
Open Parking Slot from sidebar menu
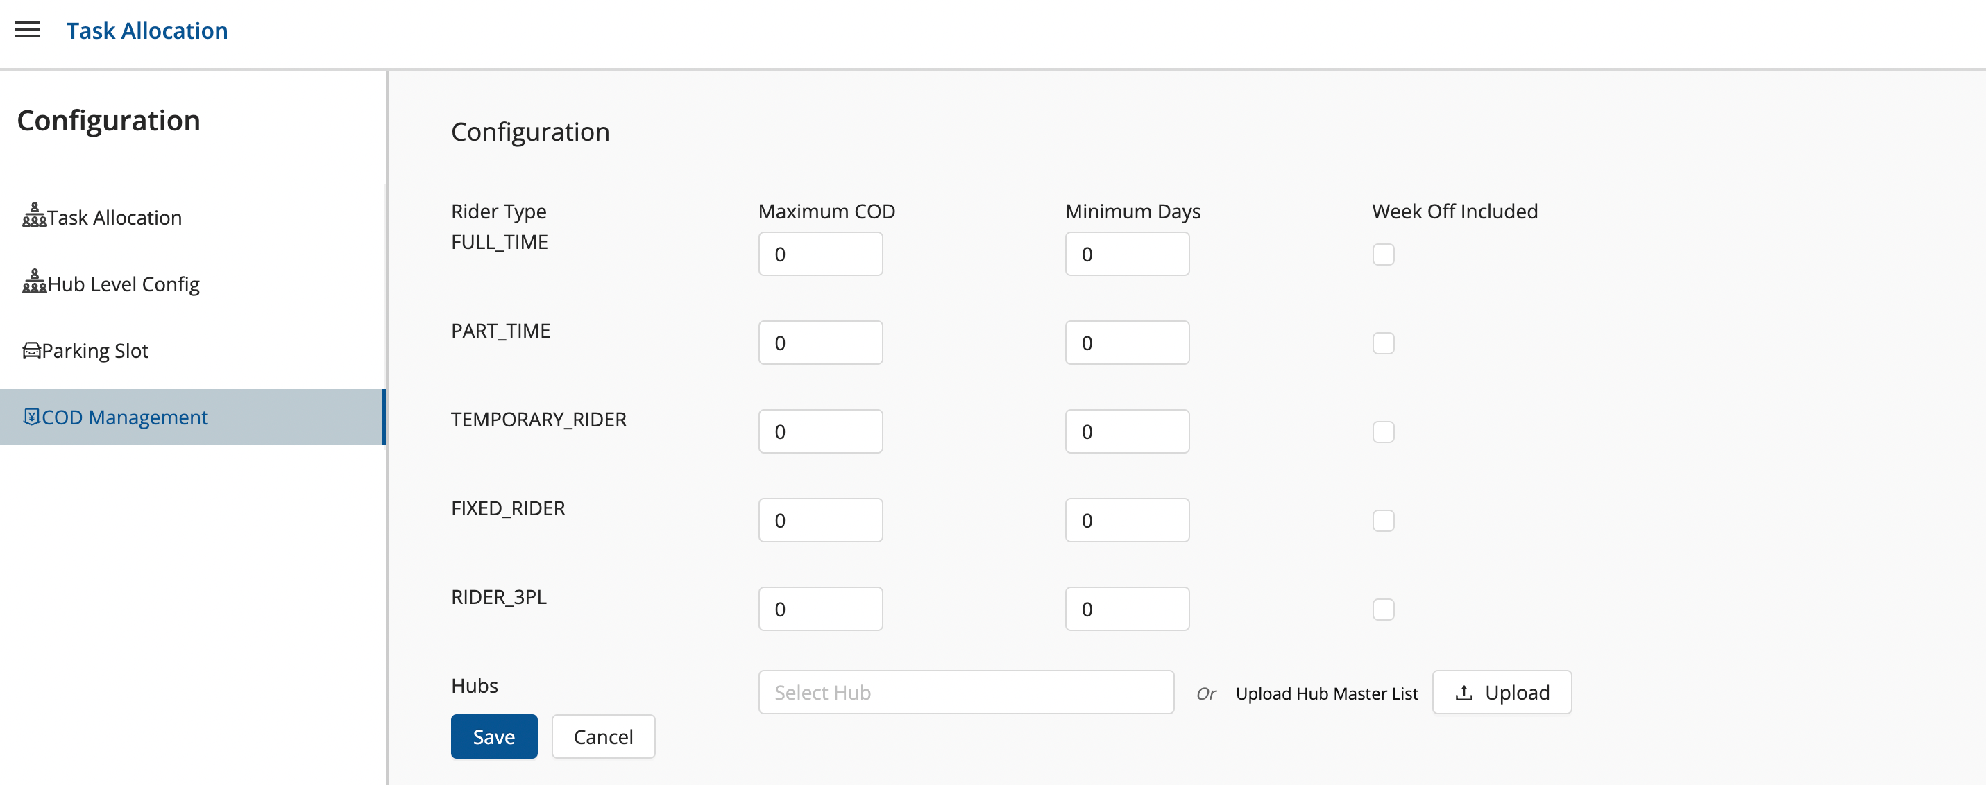click(95, 350)
